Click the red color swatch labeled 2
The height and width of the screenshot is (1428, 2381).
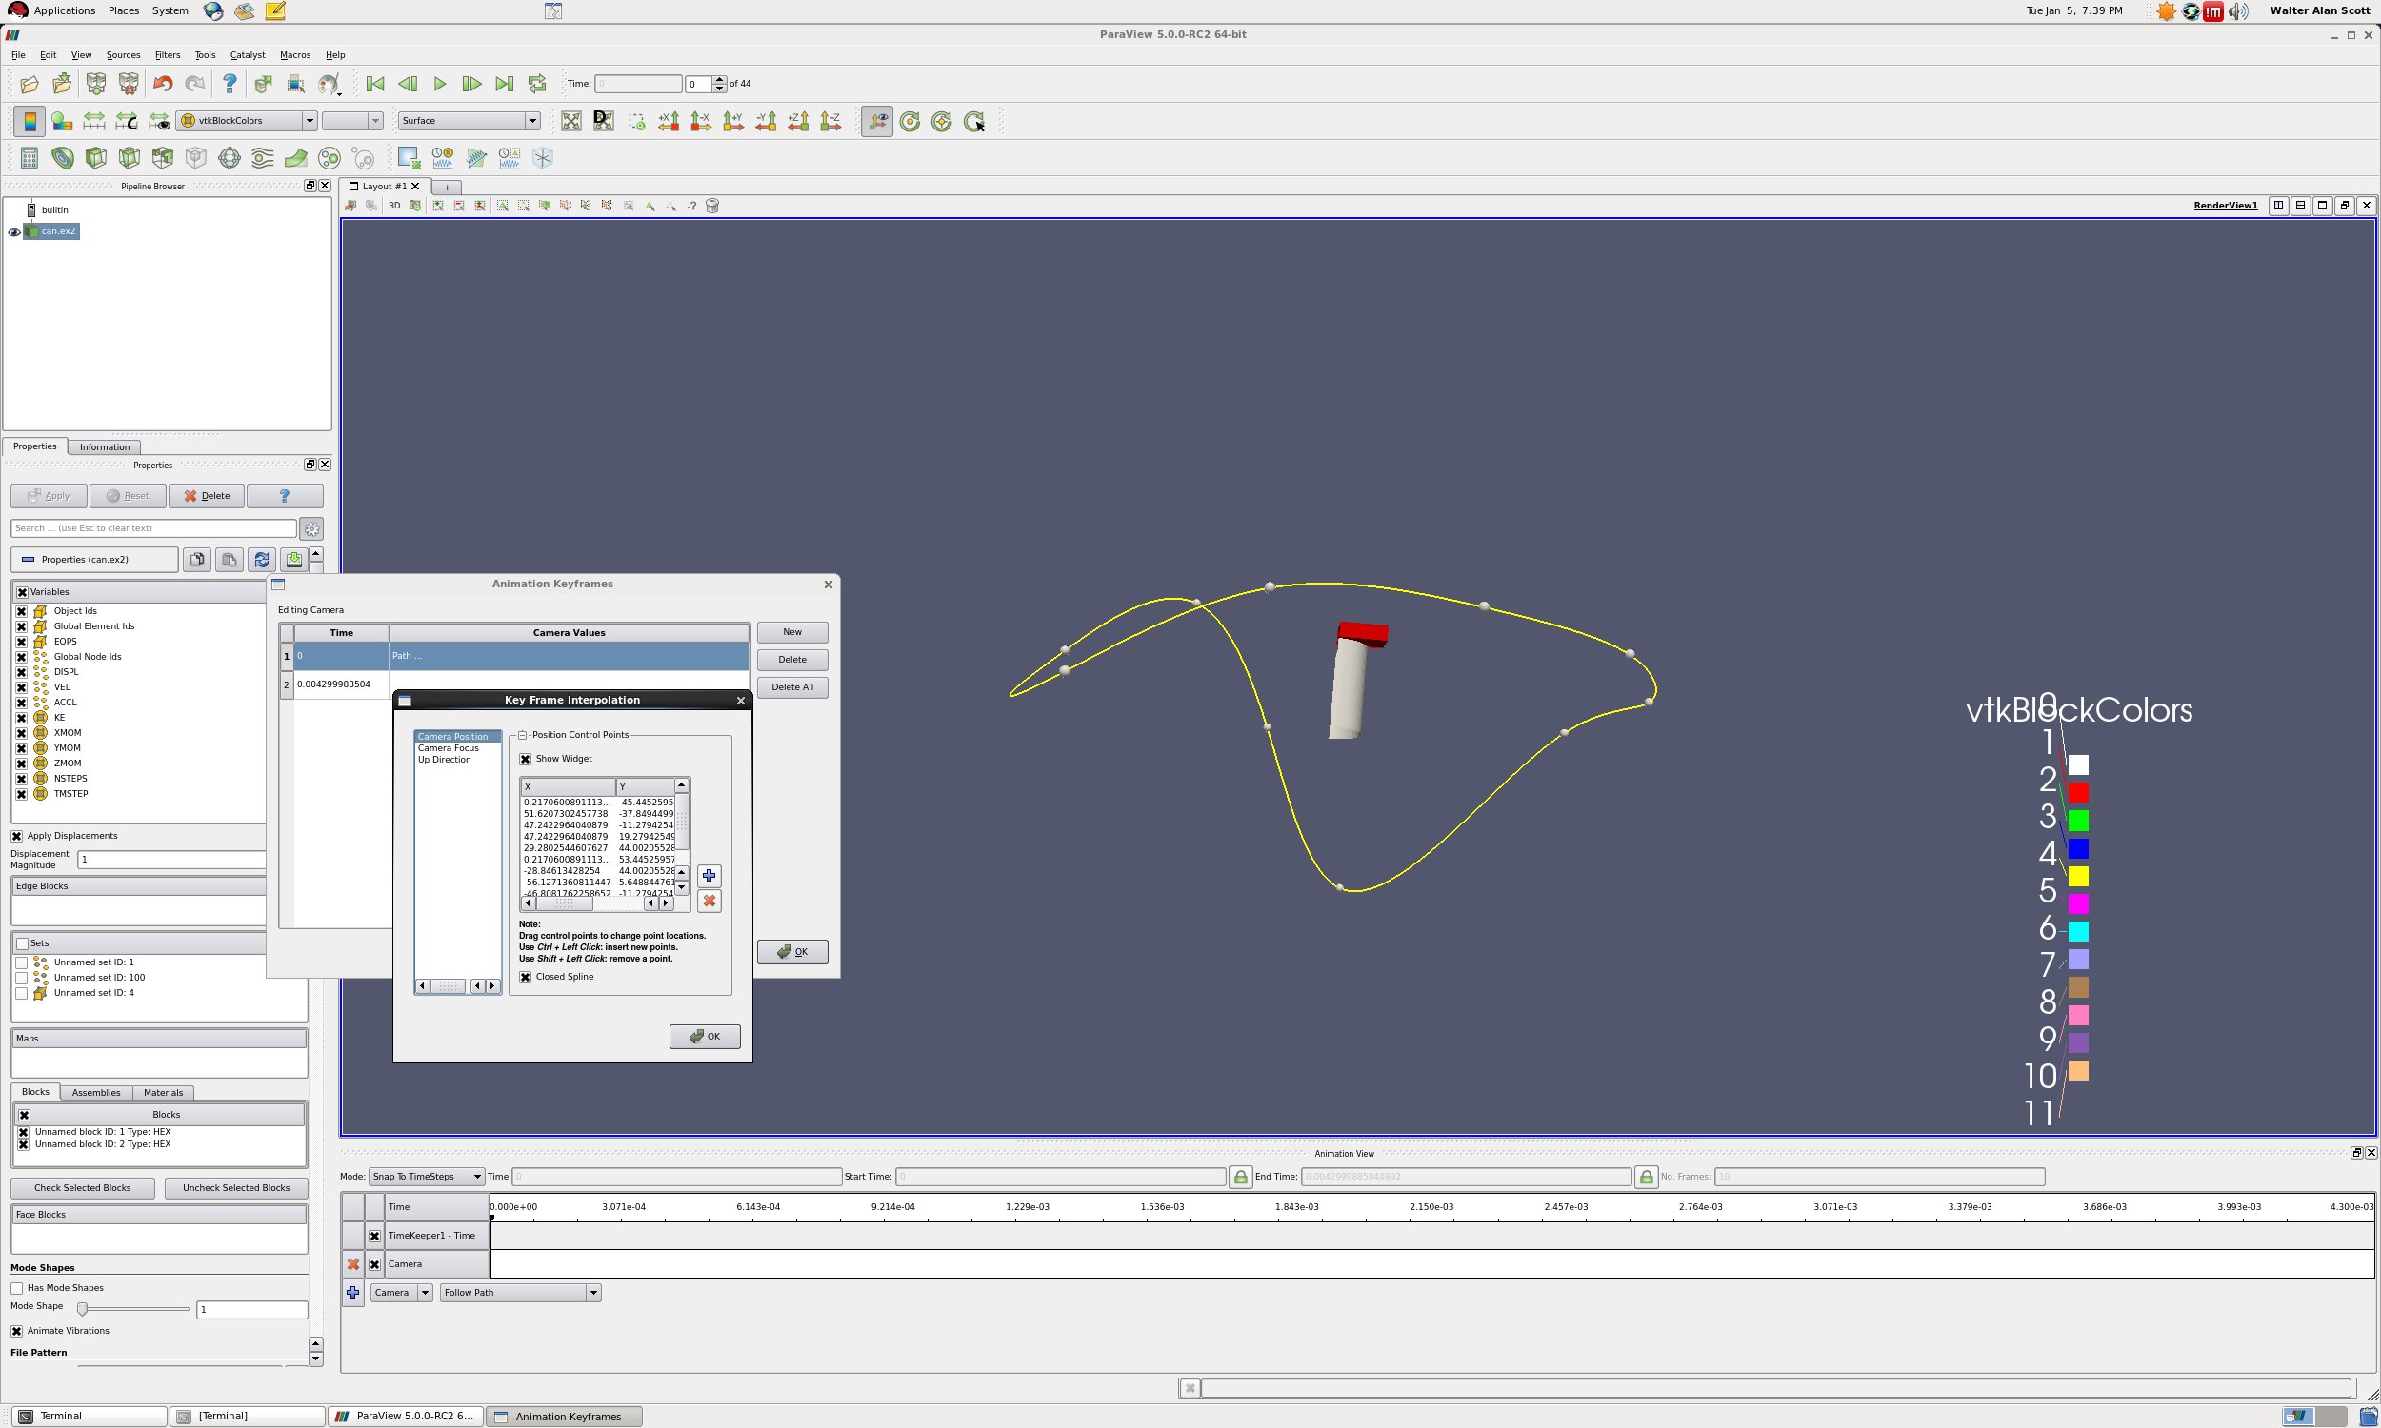coord(2078,793)
